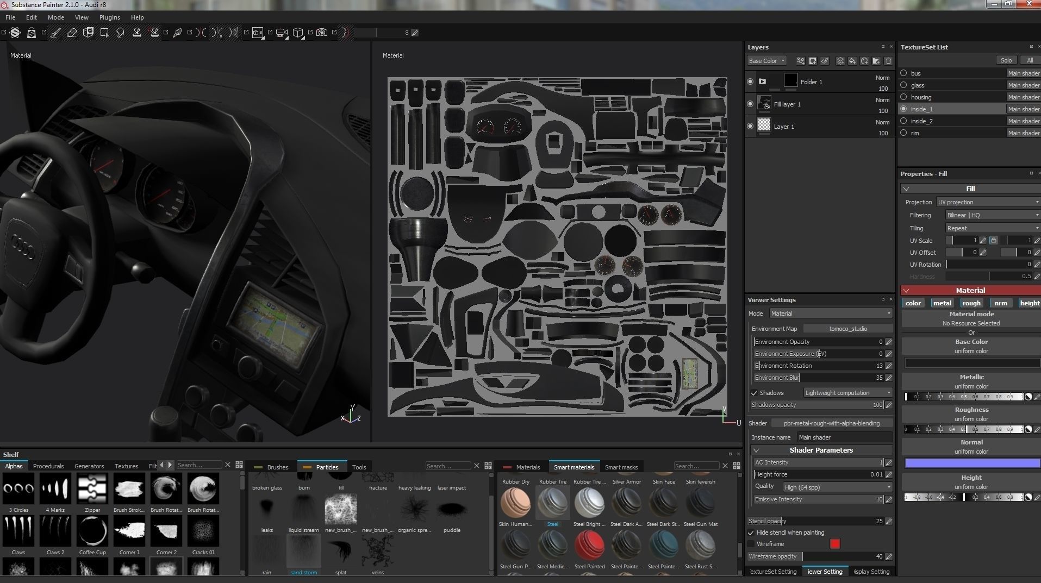Hide the Fill layer 1 visibility
Viewport: 1041px width, 583px height.
750,104
